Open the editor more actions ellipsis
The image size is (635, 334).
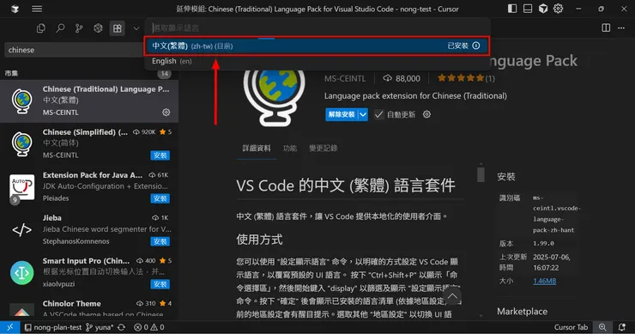621,27
